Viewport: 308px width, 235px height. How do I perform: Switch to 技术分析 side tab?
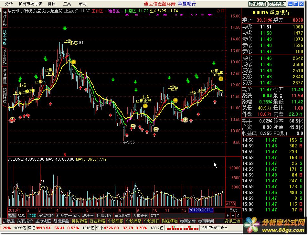[5, 37]
